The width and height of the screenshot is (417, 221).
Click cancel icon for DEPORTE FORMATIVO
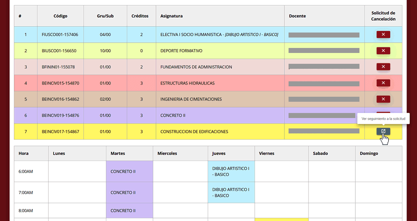[x=383, y=50]
